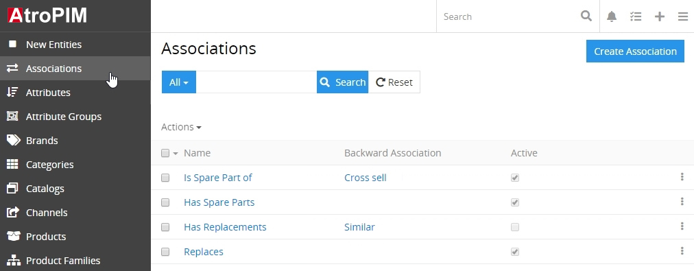This screenshot has height=271, width=694.
Task: Click the Associations page heading
Action: 208,48
